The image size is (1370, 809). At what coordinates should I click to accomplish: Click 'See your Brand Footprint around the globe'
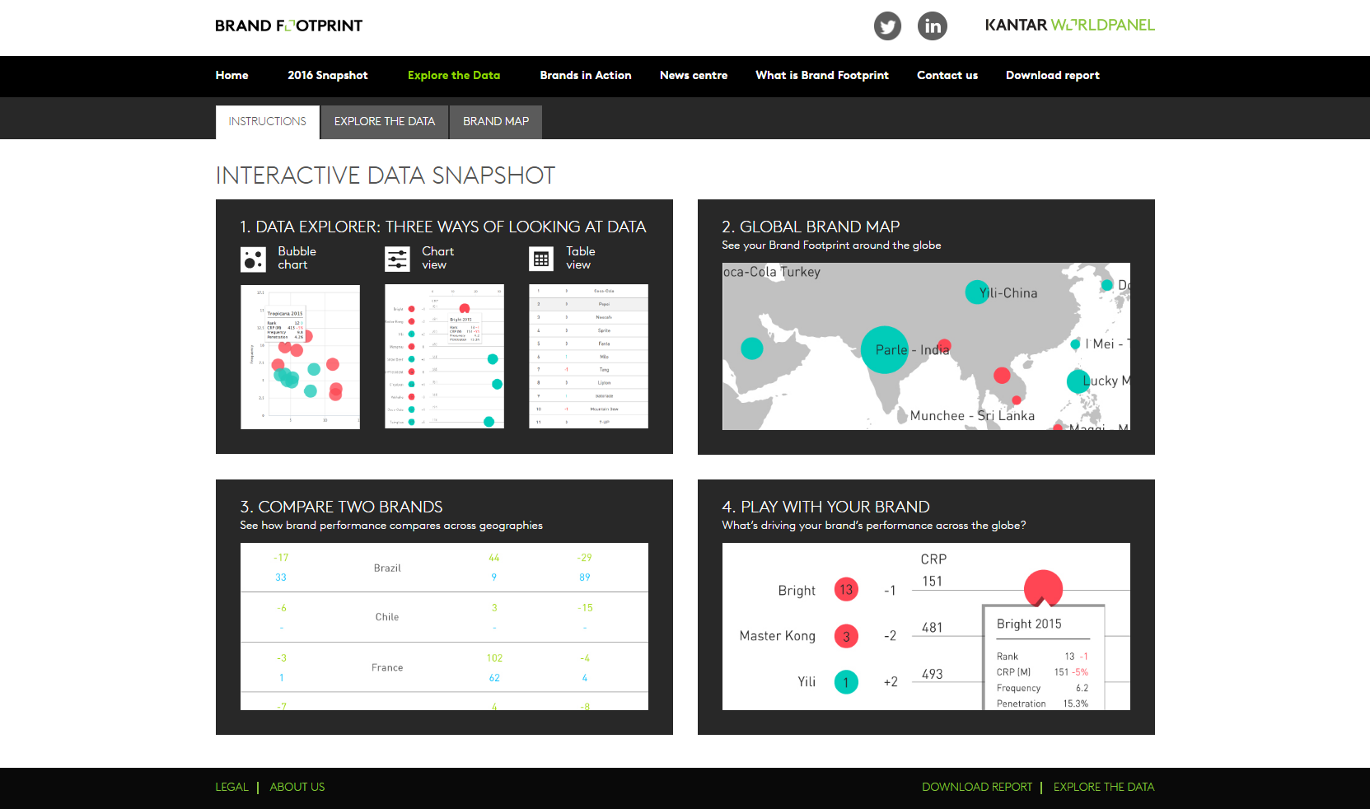tap(831, 246)
